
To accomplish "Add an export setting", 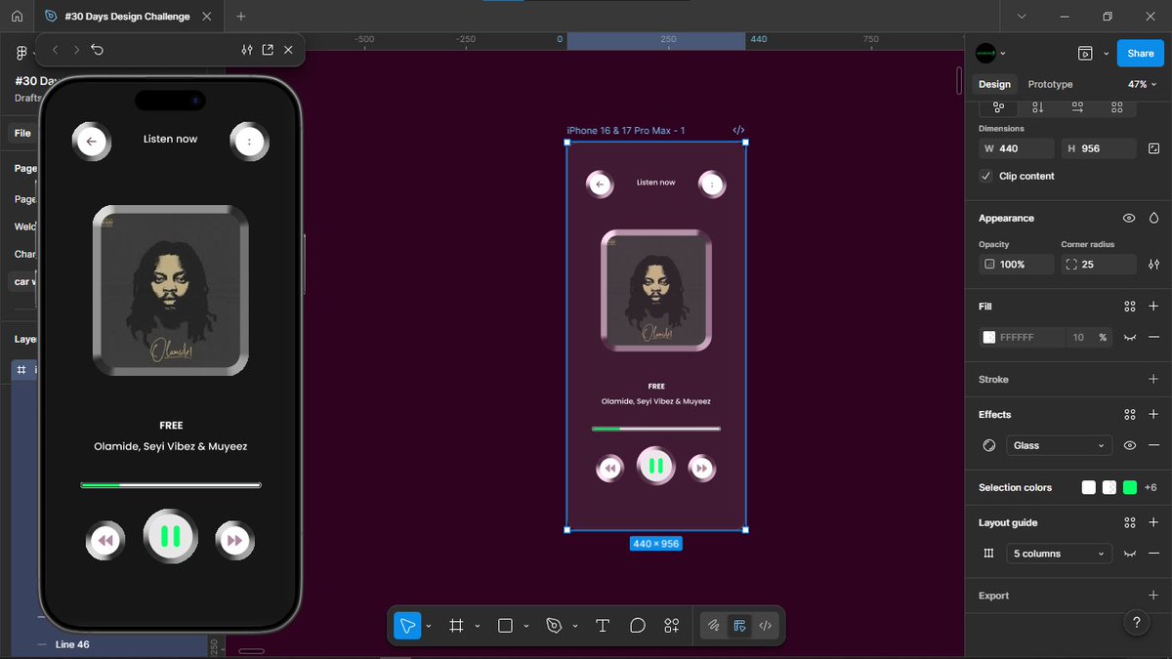I will tap(1153, 596).
